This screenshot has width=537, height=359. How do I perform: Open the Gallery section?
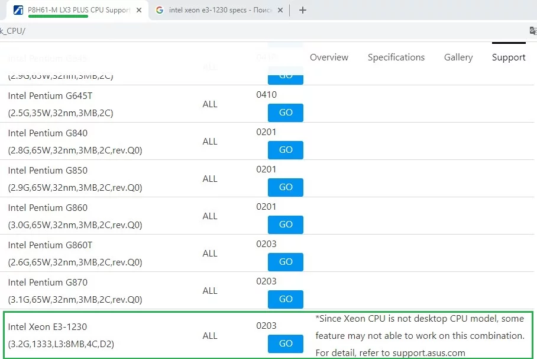[x=458, y=57]
